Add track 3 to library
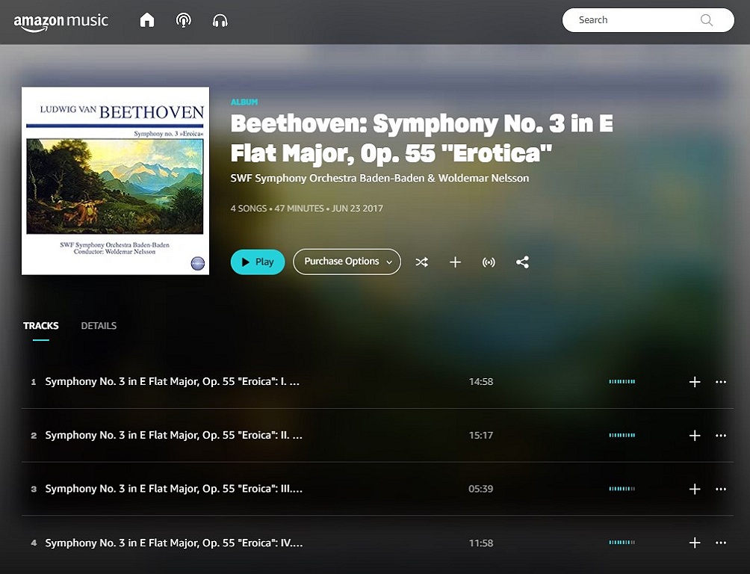 point(695,490)
